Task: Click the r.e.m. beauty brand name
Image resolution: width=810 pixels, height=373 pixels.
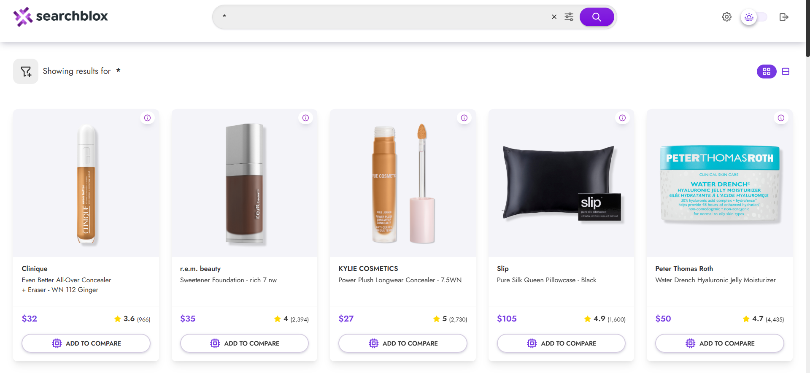Action: (200, 268)
